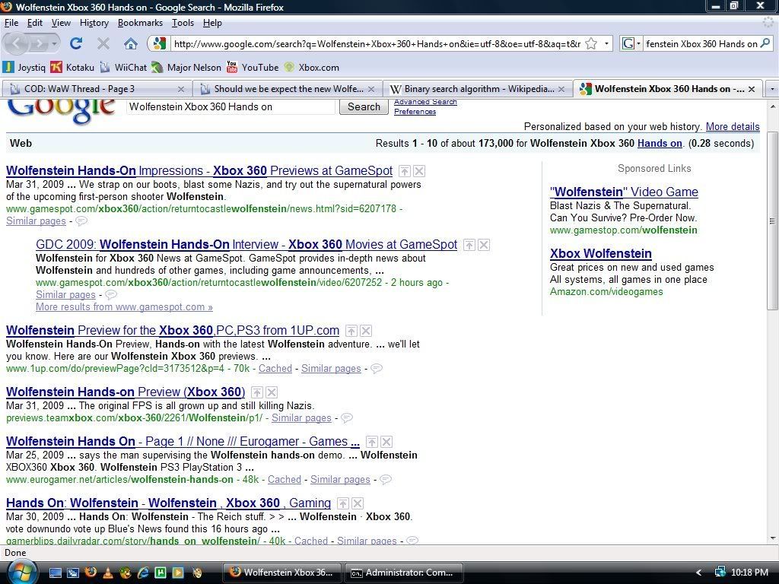Viewport: 779px width, 584px height.
Task: Open the Major Nelson bookmark
Action: click(187, 67)
